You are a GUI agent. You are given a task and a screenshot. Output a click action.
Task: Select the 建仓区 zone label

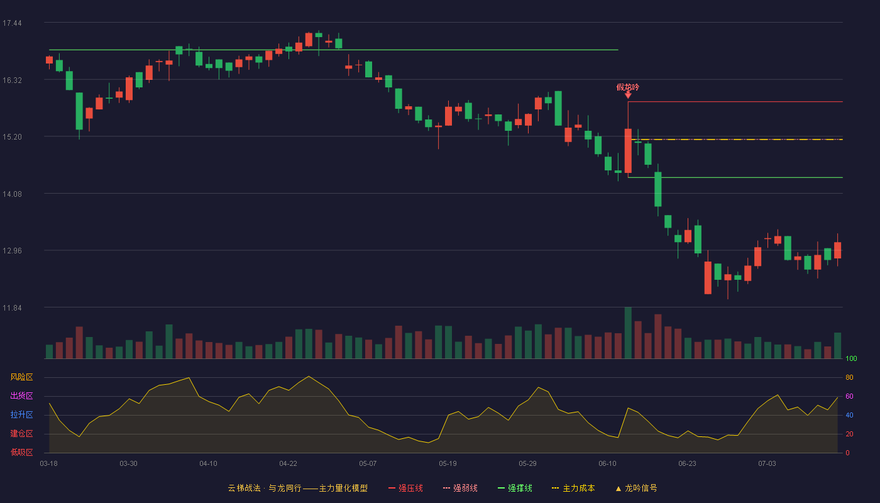(x=21, y=434)
